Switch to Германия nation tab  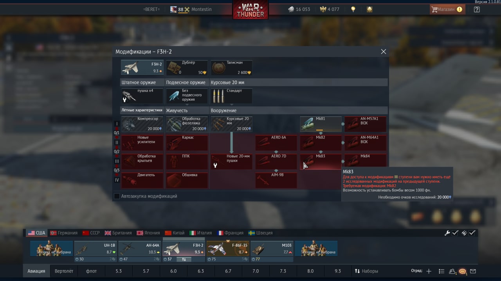[64, 233]
